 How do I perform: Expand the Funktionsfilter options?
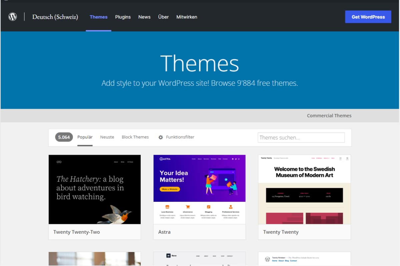[x=180, y=137]
